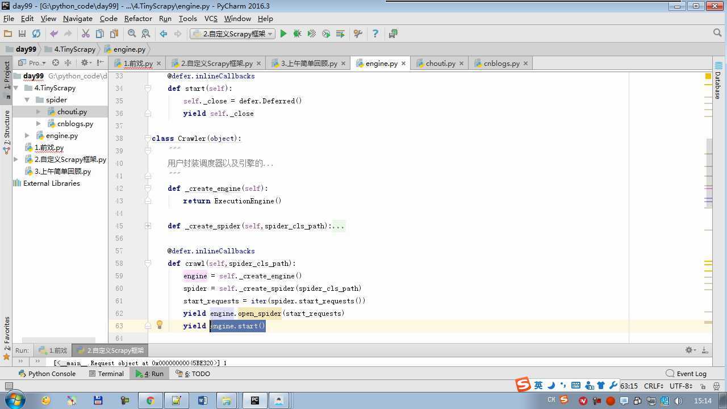The height and width of the screenshot is (409, 727).
Task: Open the Structure side tool window
Action: (x=6, y=132)
